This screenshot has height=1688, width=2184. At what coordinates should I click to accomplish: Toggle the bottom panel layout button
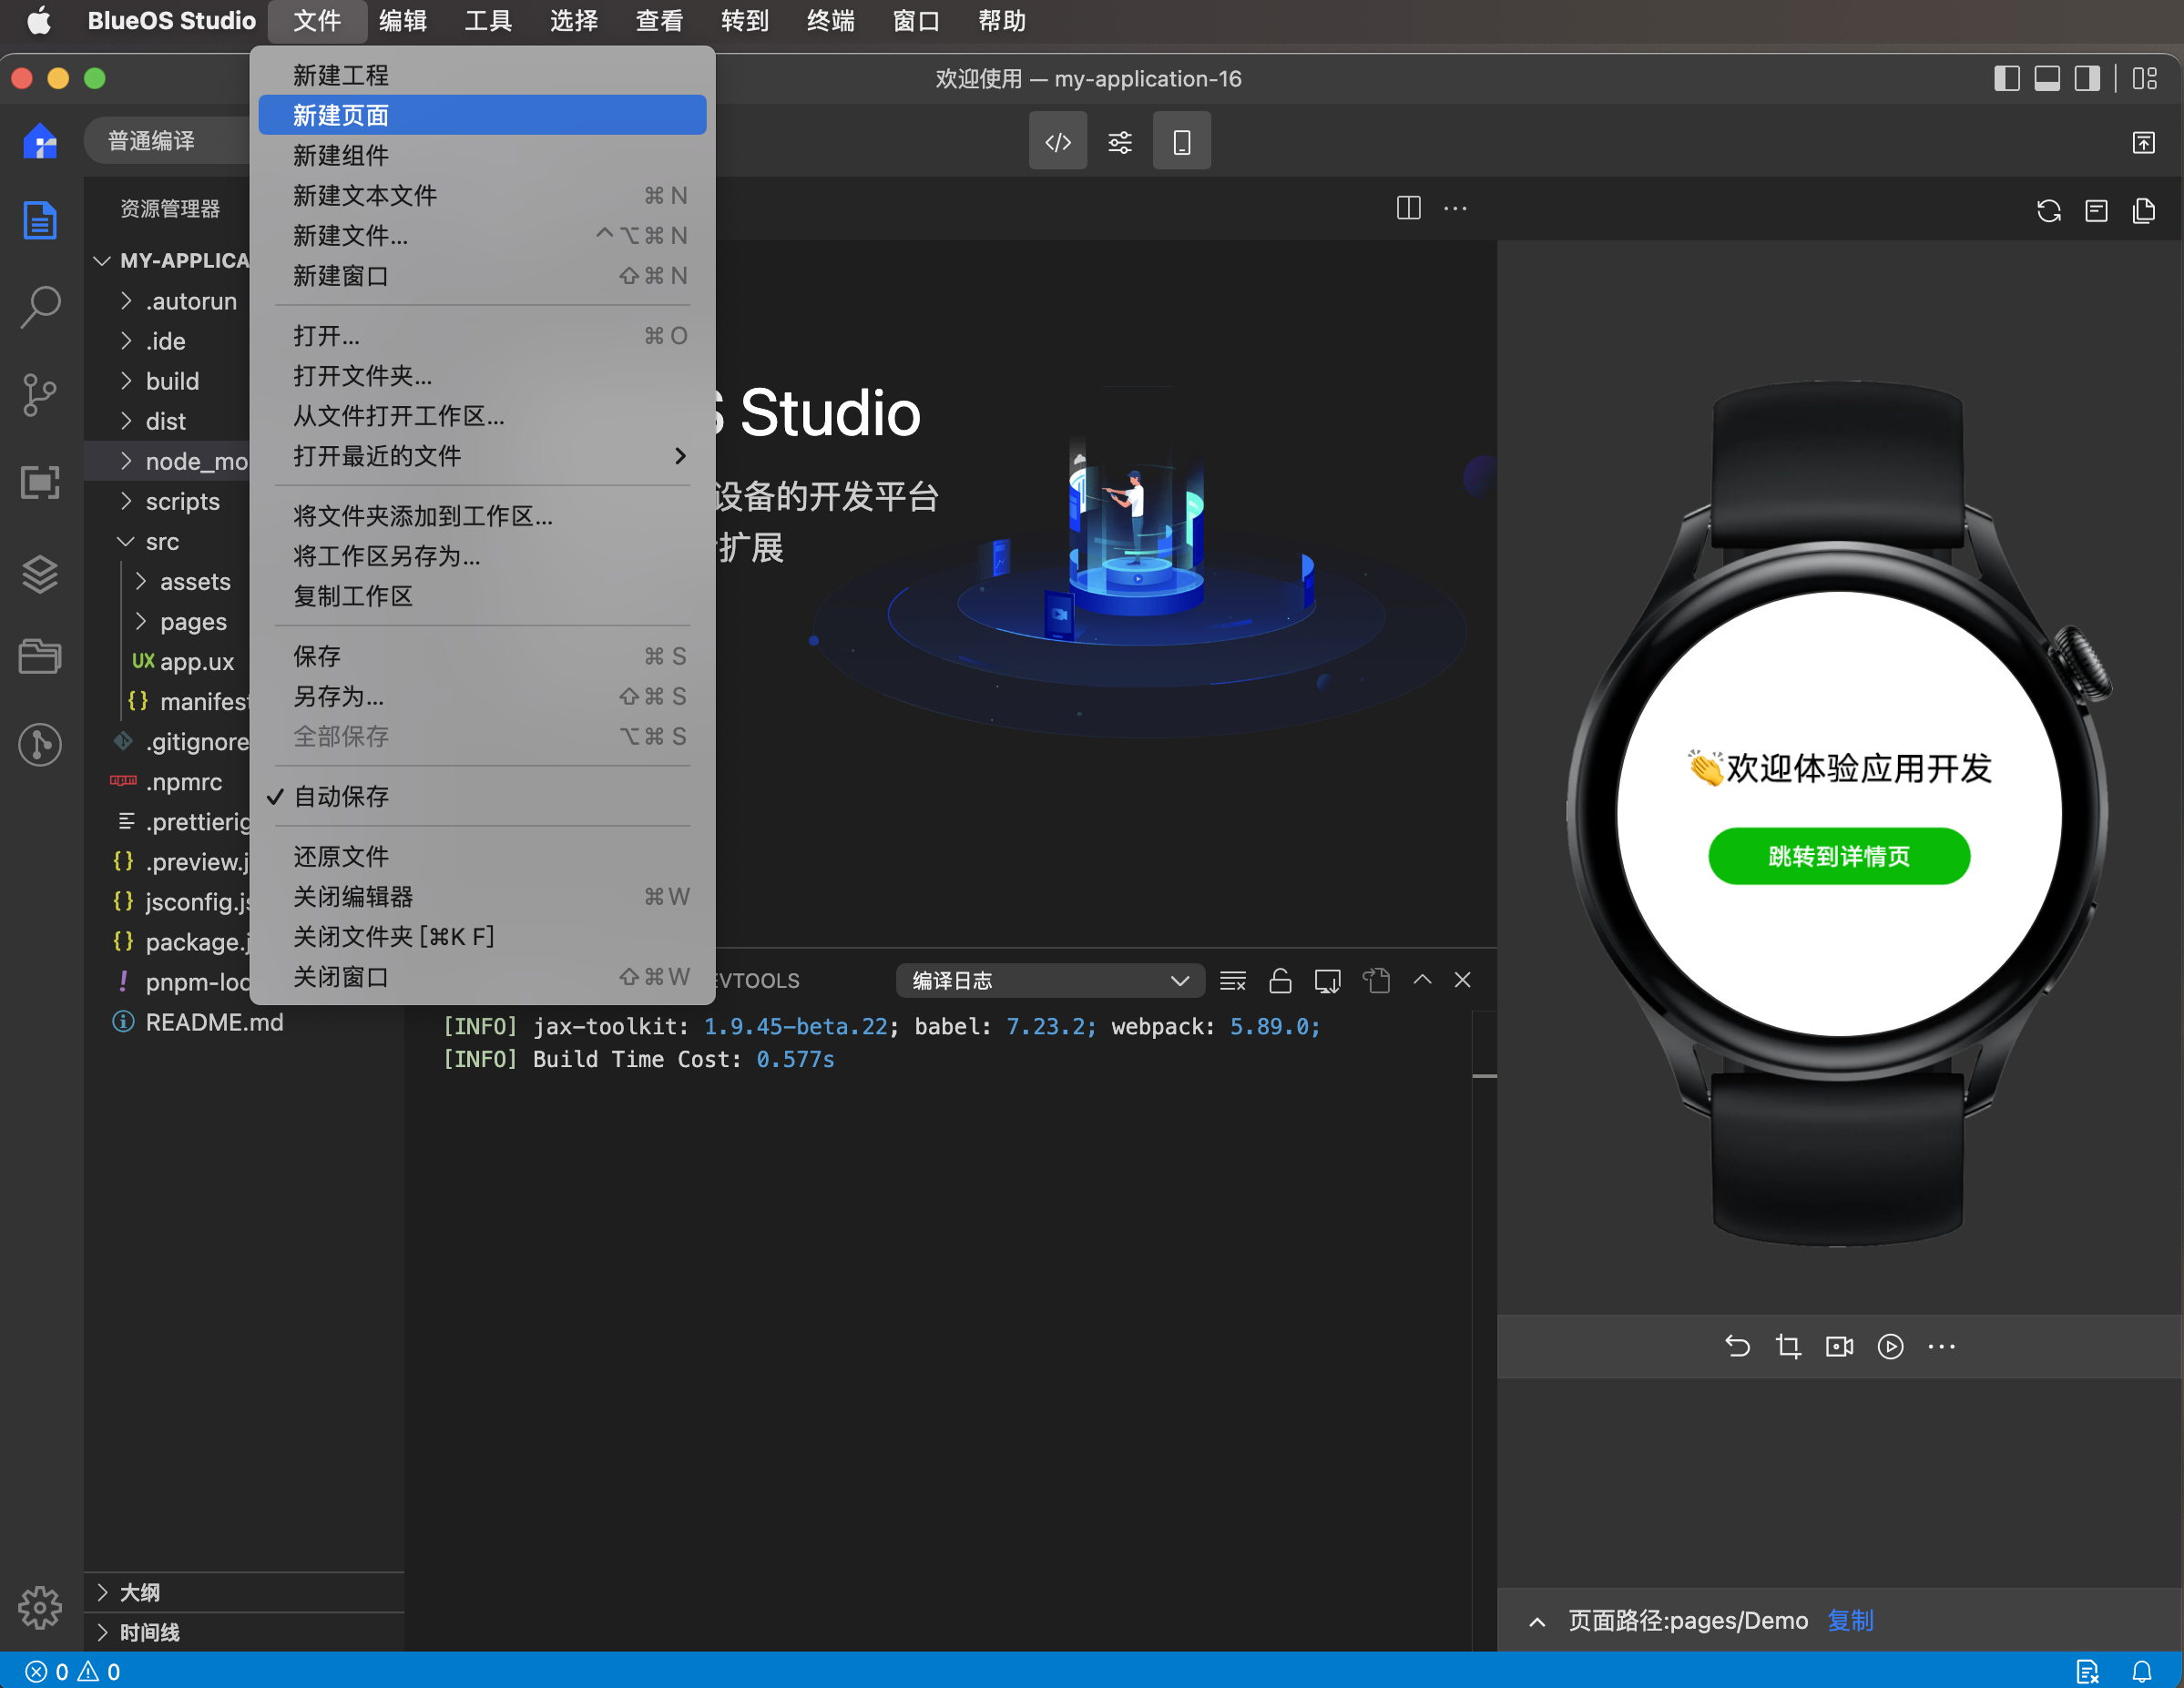[2046, 79]
